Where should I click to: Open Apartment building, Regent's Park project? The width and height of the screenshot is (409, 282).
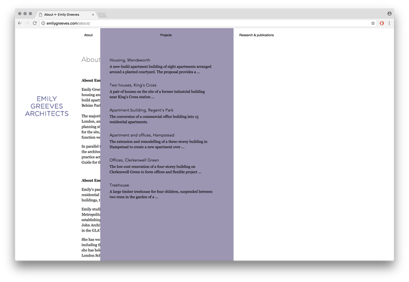[x=142, y=110]
